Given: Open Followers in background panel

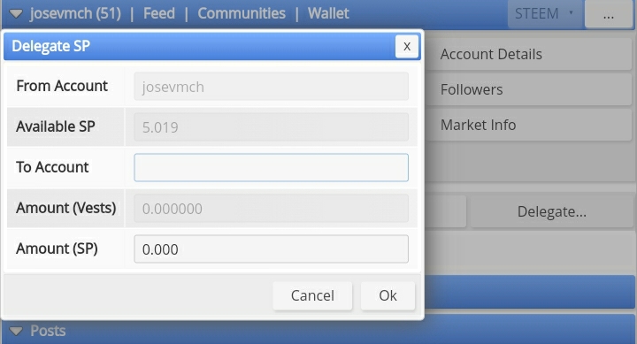Looking at the screenshot, I should pyautogui.click(x=528, y=89).
